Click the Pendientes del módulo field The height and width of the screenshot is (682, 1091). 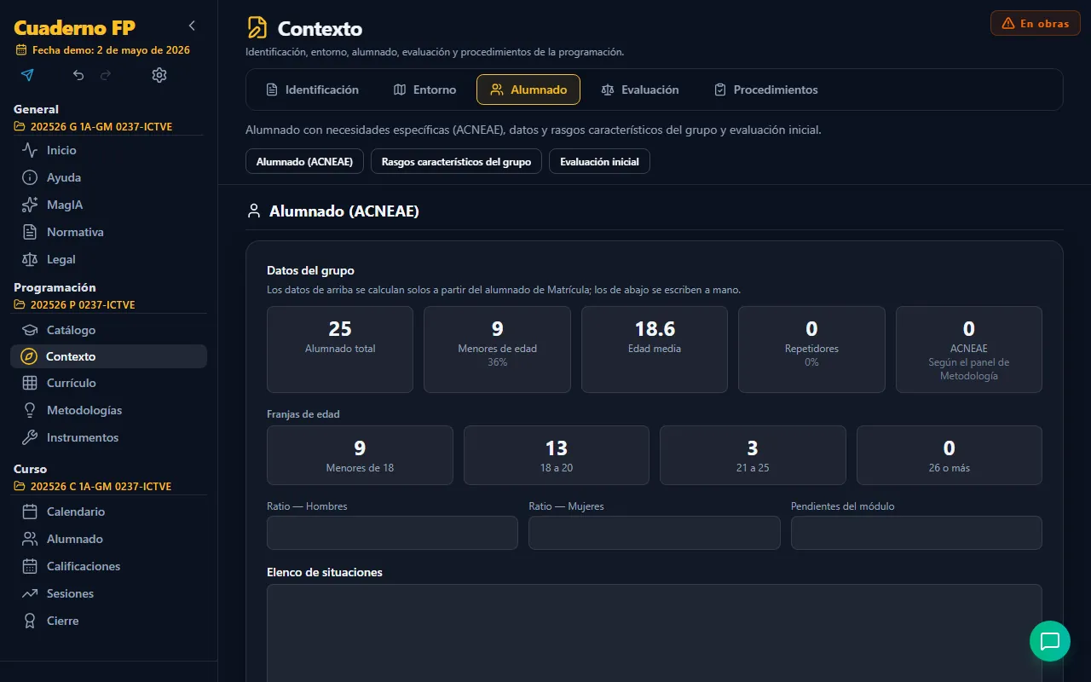(x=916, y=533)
